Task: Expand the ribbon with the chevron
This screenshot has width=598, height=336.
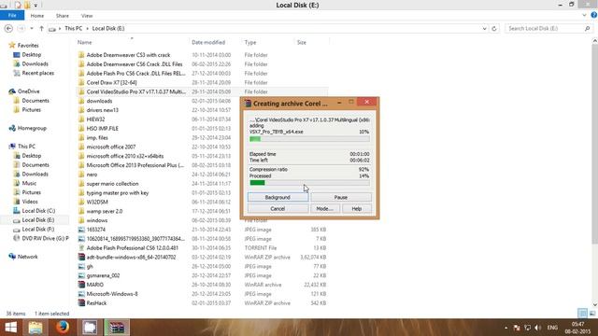Action: [x=584, y=16]
